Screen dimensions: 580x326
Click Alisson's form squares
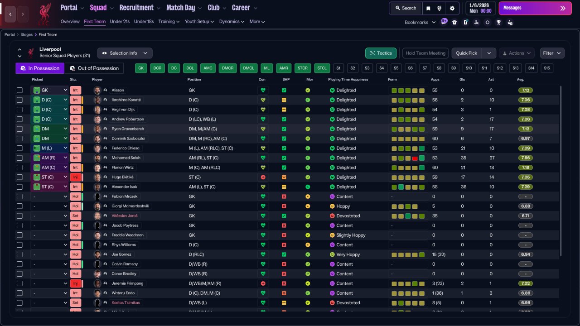click(x=408, y=90)
